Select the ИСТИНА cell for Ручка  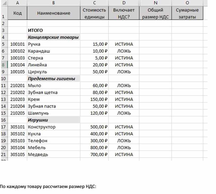(x=124, y=44)
